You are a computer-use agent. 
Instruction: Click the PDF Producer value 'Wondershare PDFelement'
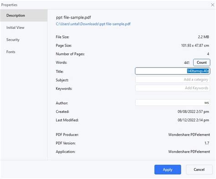click(x=189, y=135)
